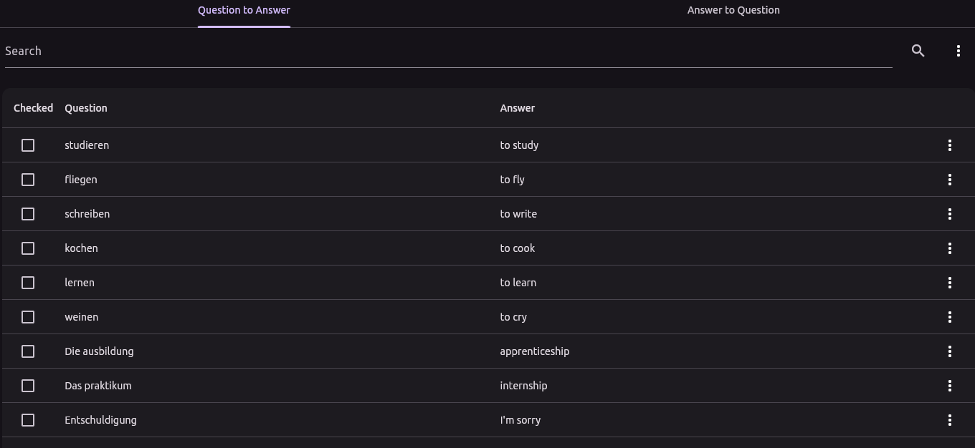This screenshot has height=448, width=975.
Task: Click the search magnifier icon
Action: point(918,51)
